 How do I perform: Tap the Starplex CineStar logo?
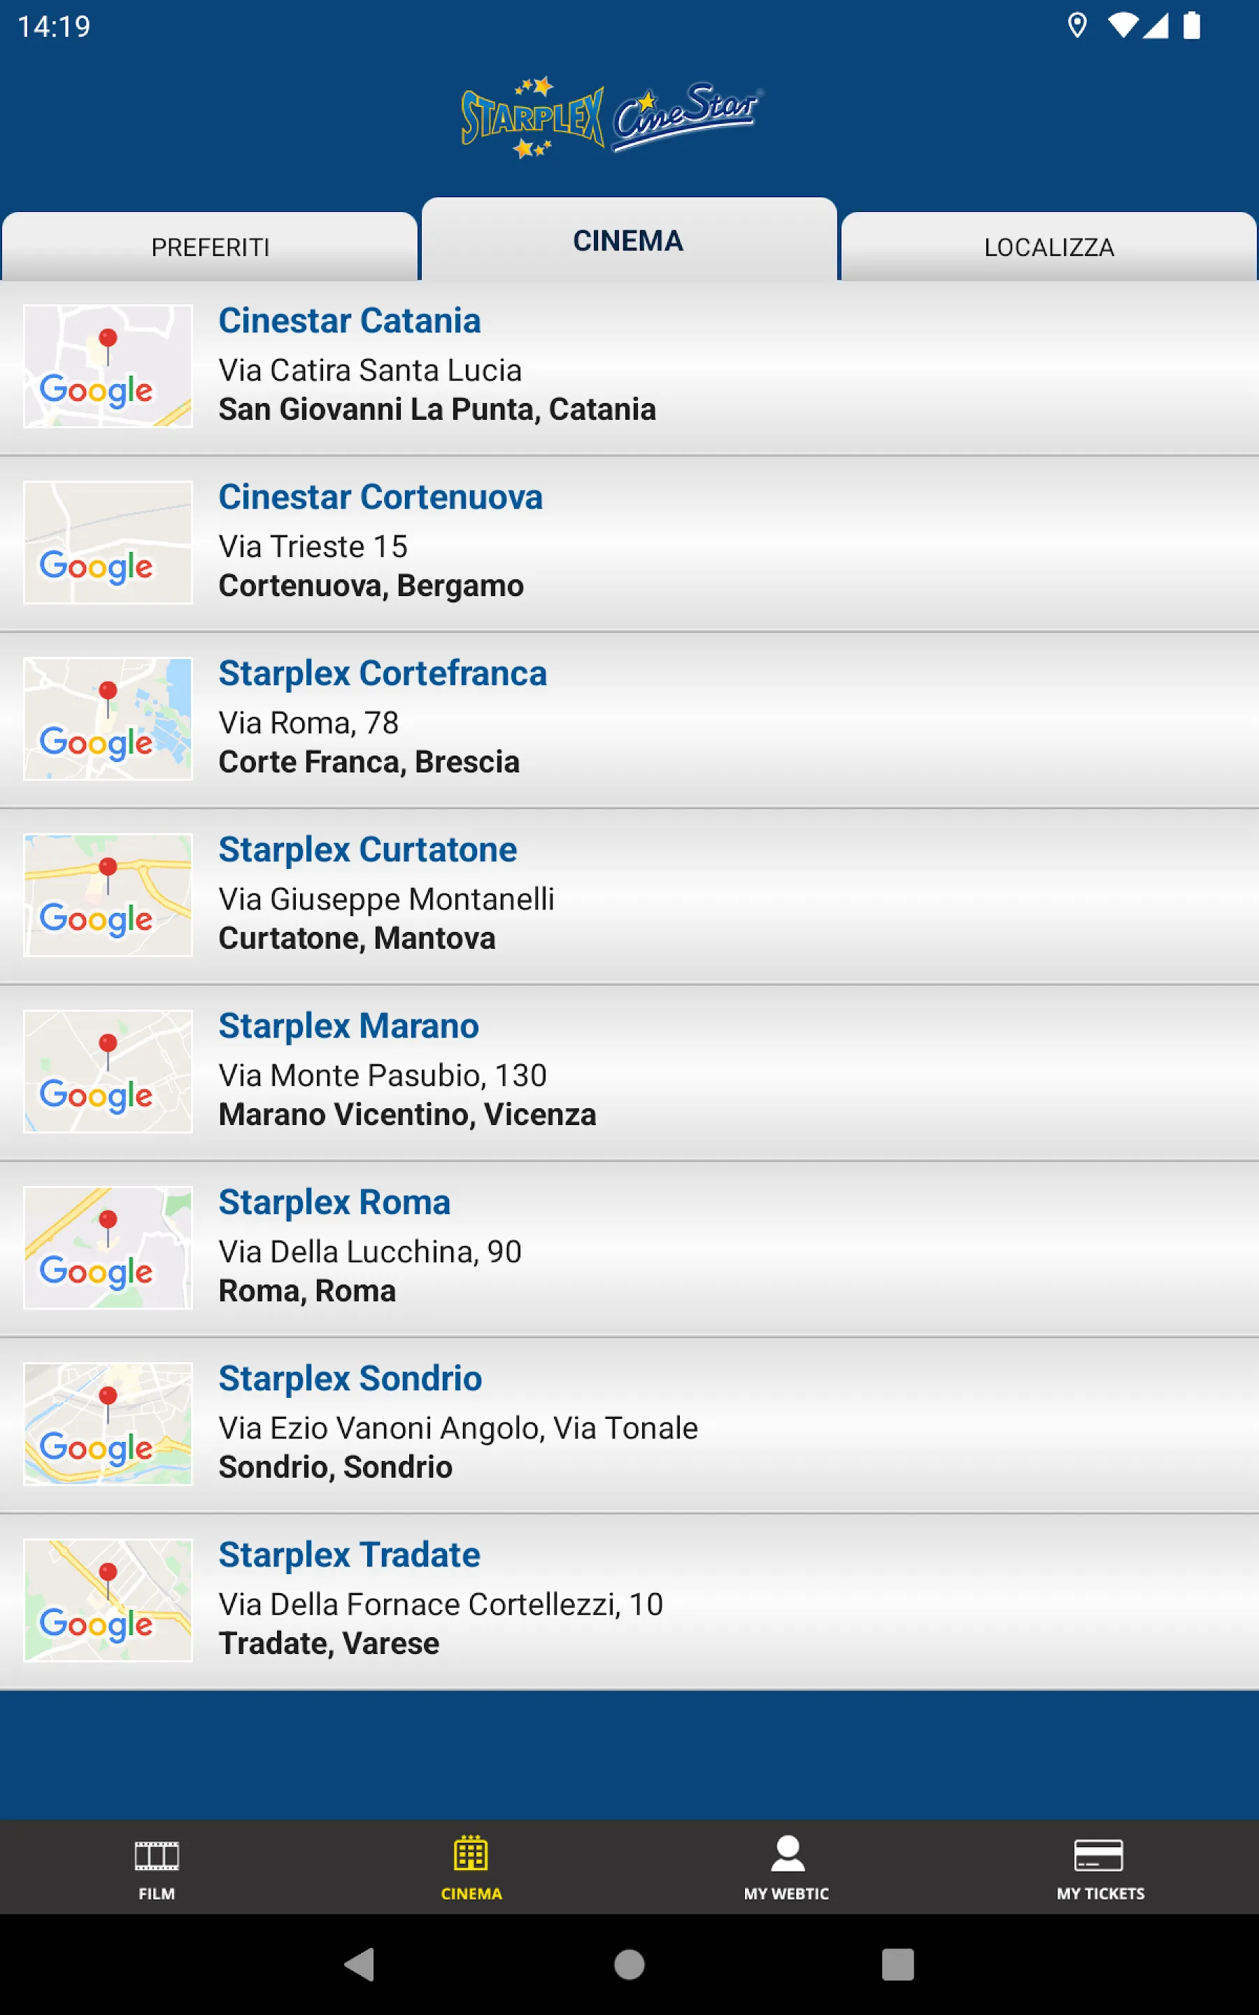pyautogui.click(x=612, y=118)
